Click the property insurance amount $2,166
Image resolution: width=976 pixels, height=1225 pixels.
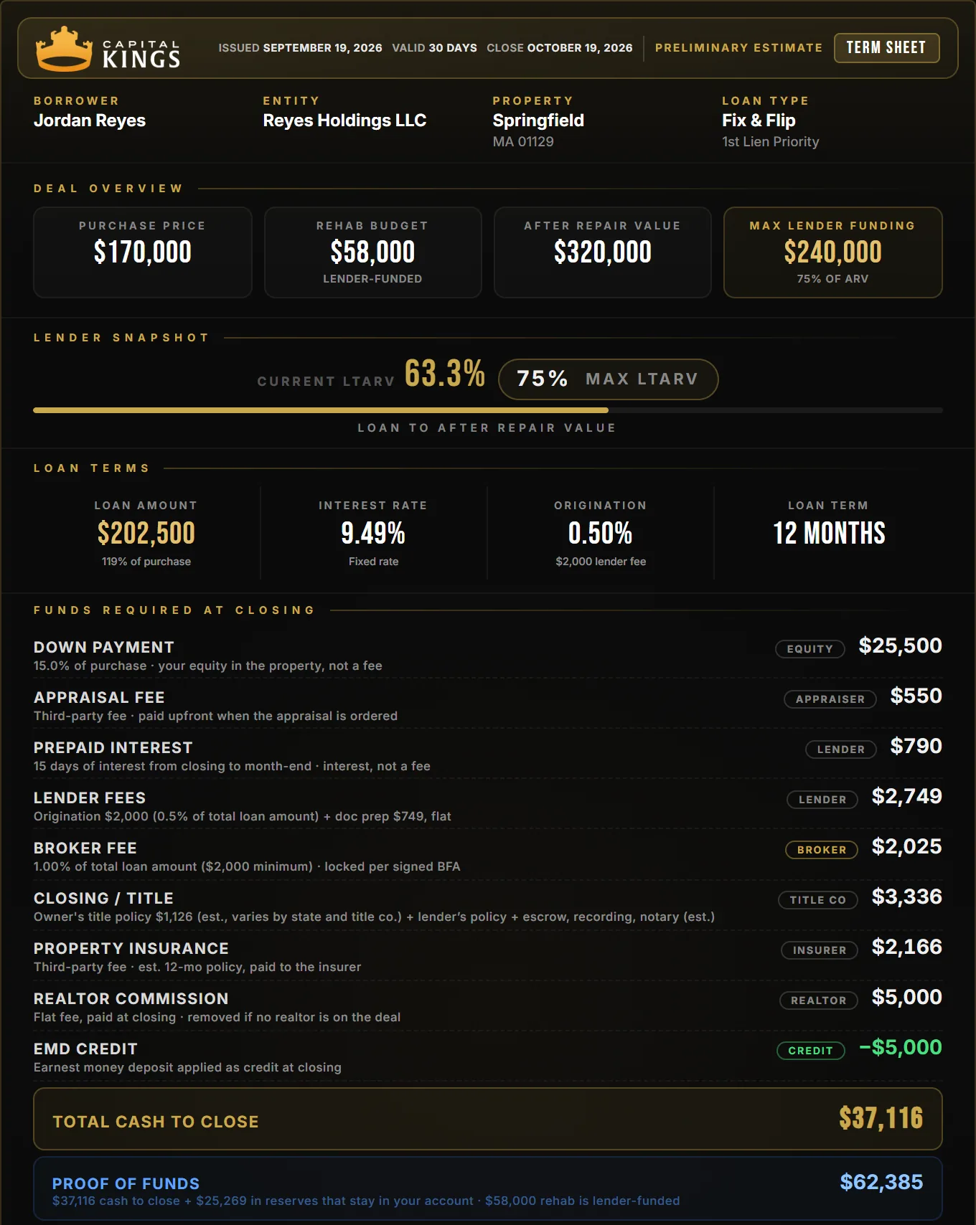click(x=907, y=947)
